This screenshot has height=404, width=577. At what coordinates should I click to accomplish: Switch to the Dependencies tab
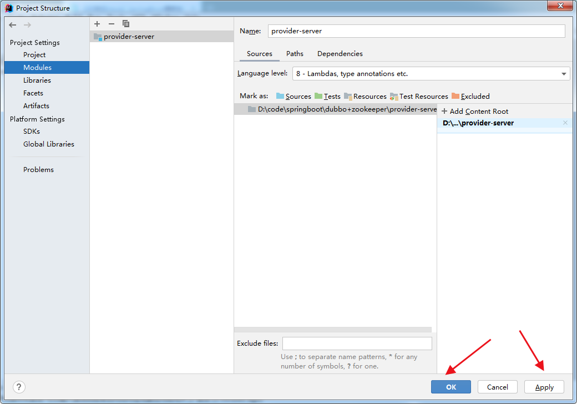[340, 54]
